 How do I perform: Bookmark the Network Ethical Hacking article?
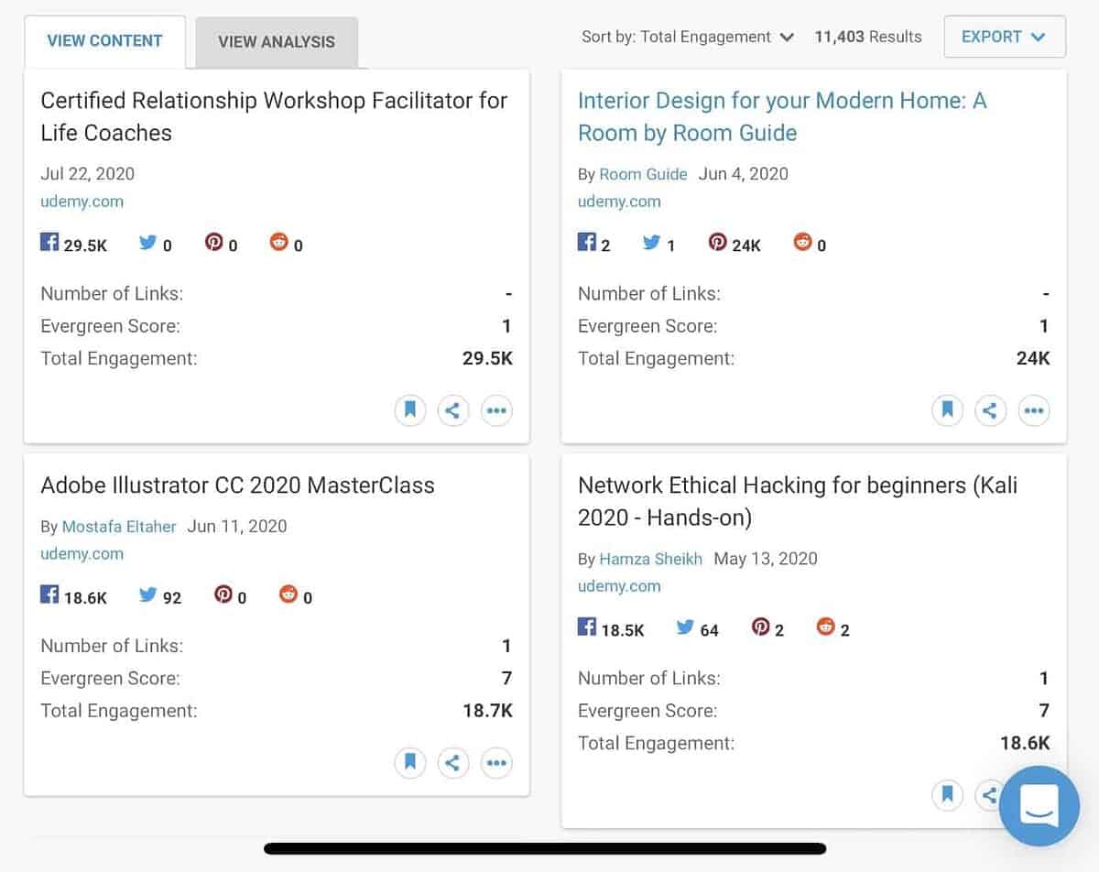click(947, 795)
